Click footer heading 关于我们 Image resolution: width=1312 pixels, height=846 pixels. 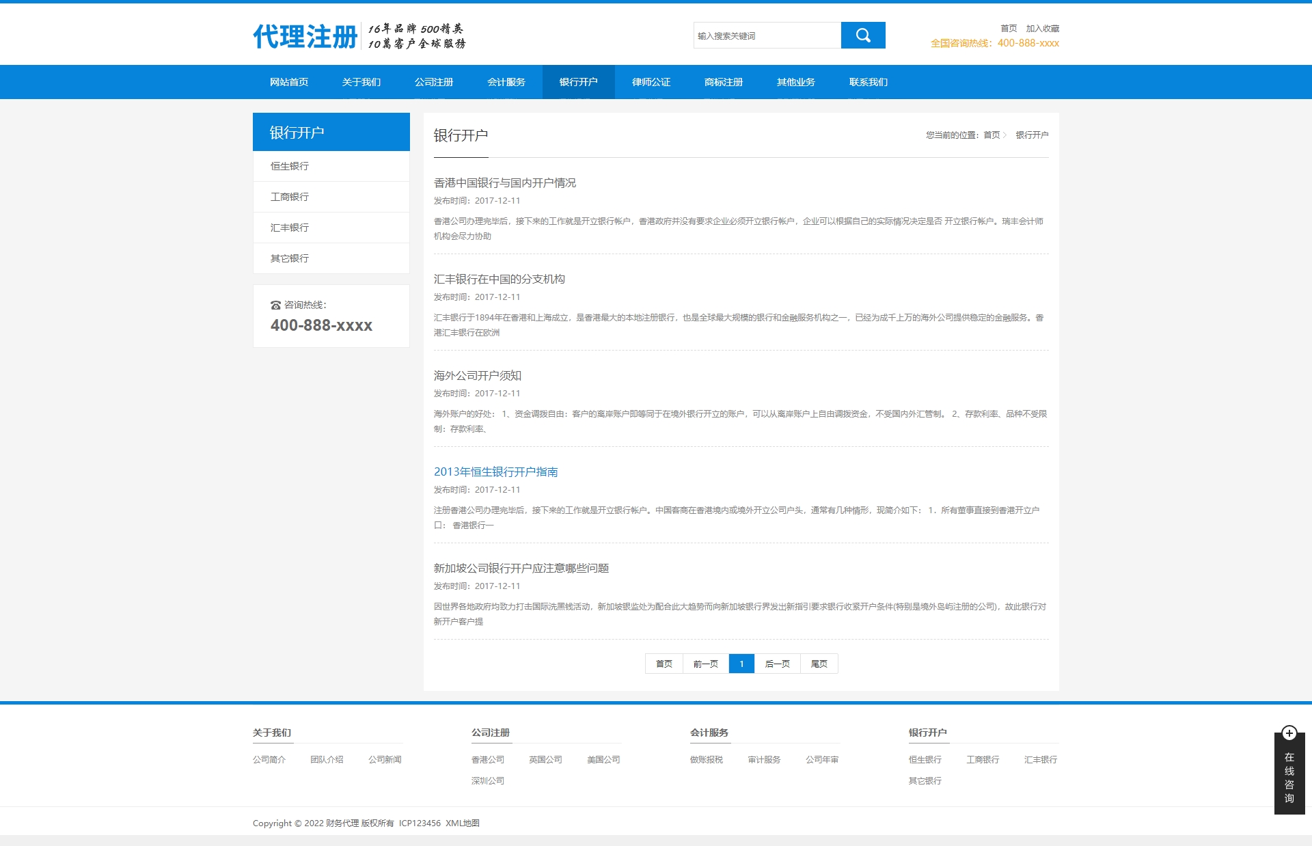pyautogui.click(x=272, y=733)
